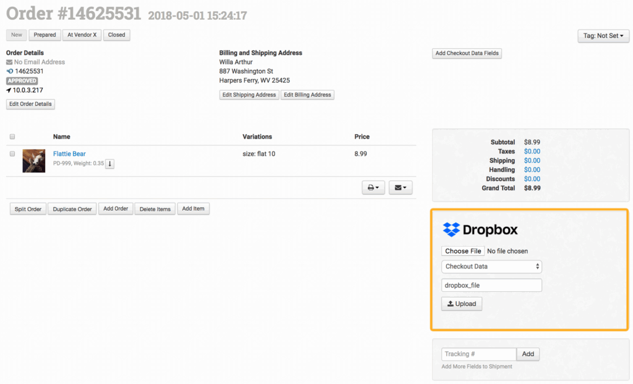Open the Flattie Bear product thumbnail
The image size is (633, 384).
pyautogui.click(x=34, y=161)
